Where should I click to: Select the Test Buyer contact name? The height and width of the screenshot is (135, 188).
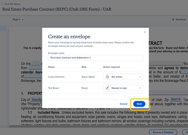(55, 88)
